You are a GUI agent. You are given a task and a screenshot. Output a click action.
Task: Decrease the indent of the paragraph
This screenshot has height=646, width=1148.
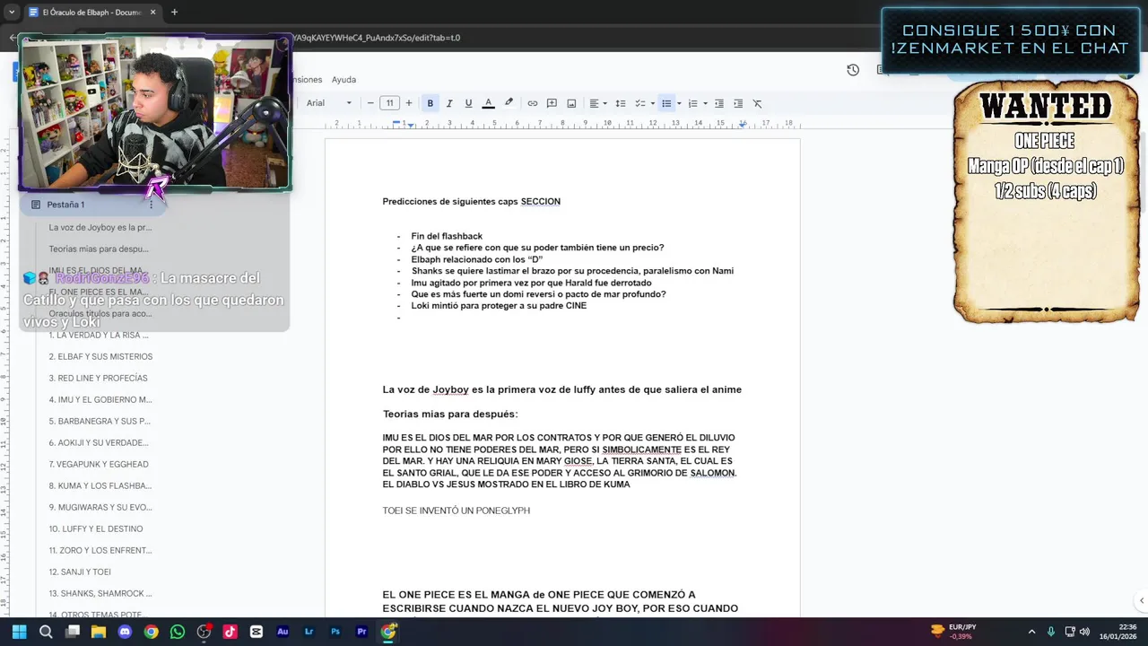pyautogui.click(x=718, y=103)
